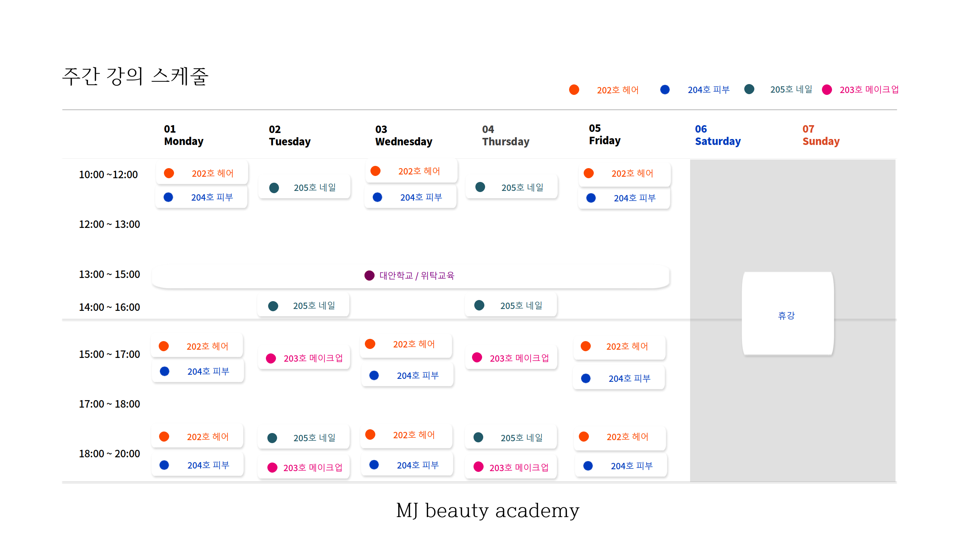Click the purple dot beside 대안학교 / 위탁교육
956x538 pixels.
pos(369,276)
